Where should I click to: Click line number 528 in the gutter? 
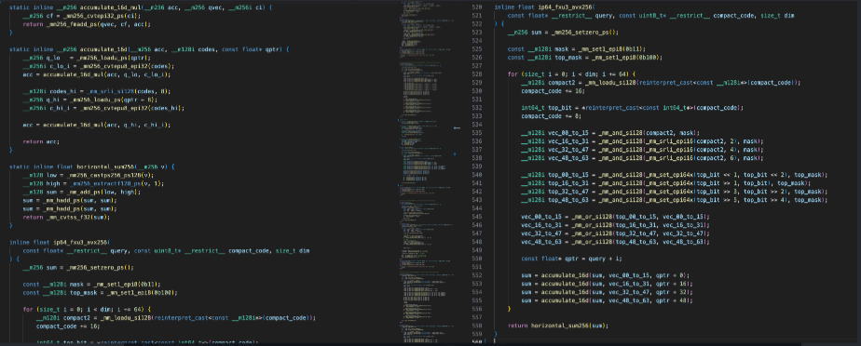(x=477, y=74)
